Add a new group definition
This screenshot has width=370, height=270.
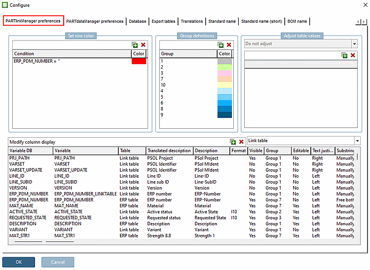click(x=221, y=45)
